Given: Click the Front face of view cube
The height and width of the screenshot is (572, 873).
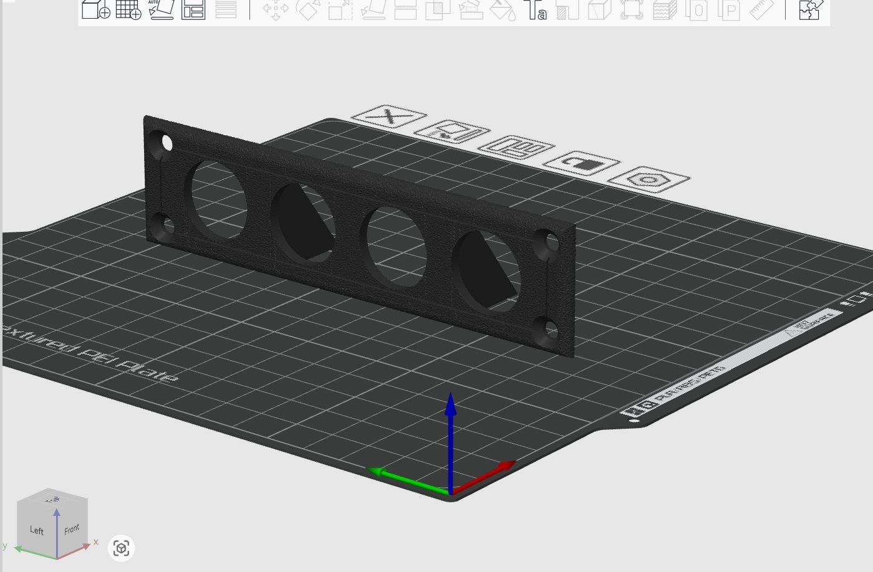Looking at the screenshot, I should pos(72,529).
